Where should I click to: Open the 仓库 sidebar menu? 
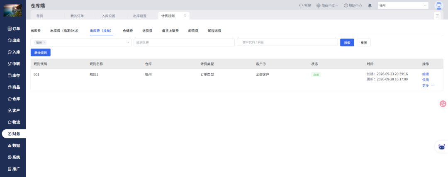pos(14,99)
